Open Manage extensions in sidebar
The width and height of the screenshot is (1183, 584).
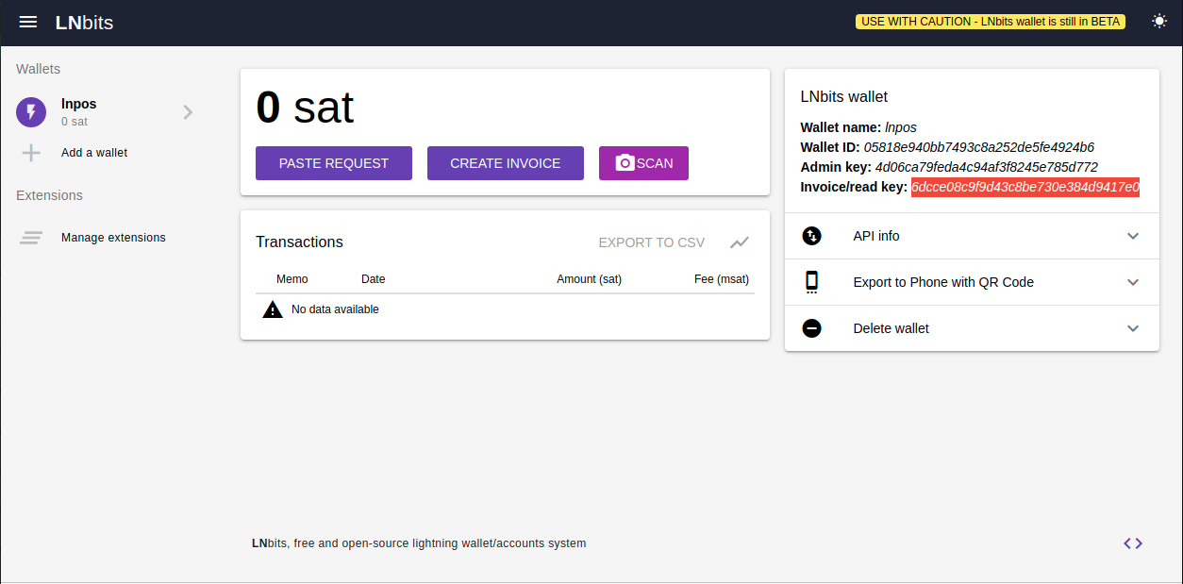113,238
